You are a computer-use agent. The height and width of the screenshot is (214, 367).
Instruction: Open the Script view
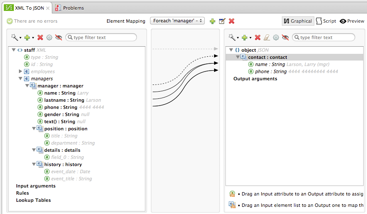coord(326,21)
